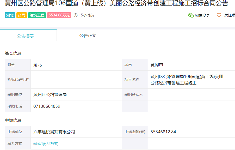Click the clock icon beside 15小时前
235x150 pixels.
[76, 15]
